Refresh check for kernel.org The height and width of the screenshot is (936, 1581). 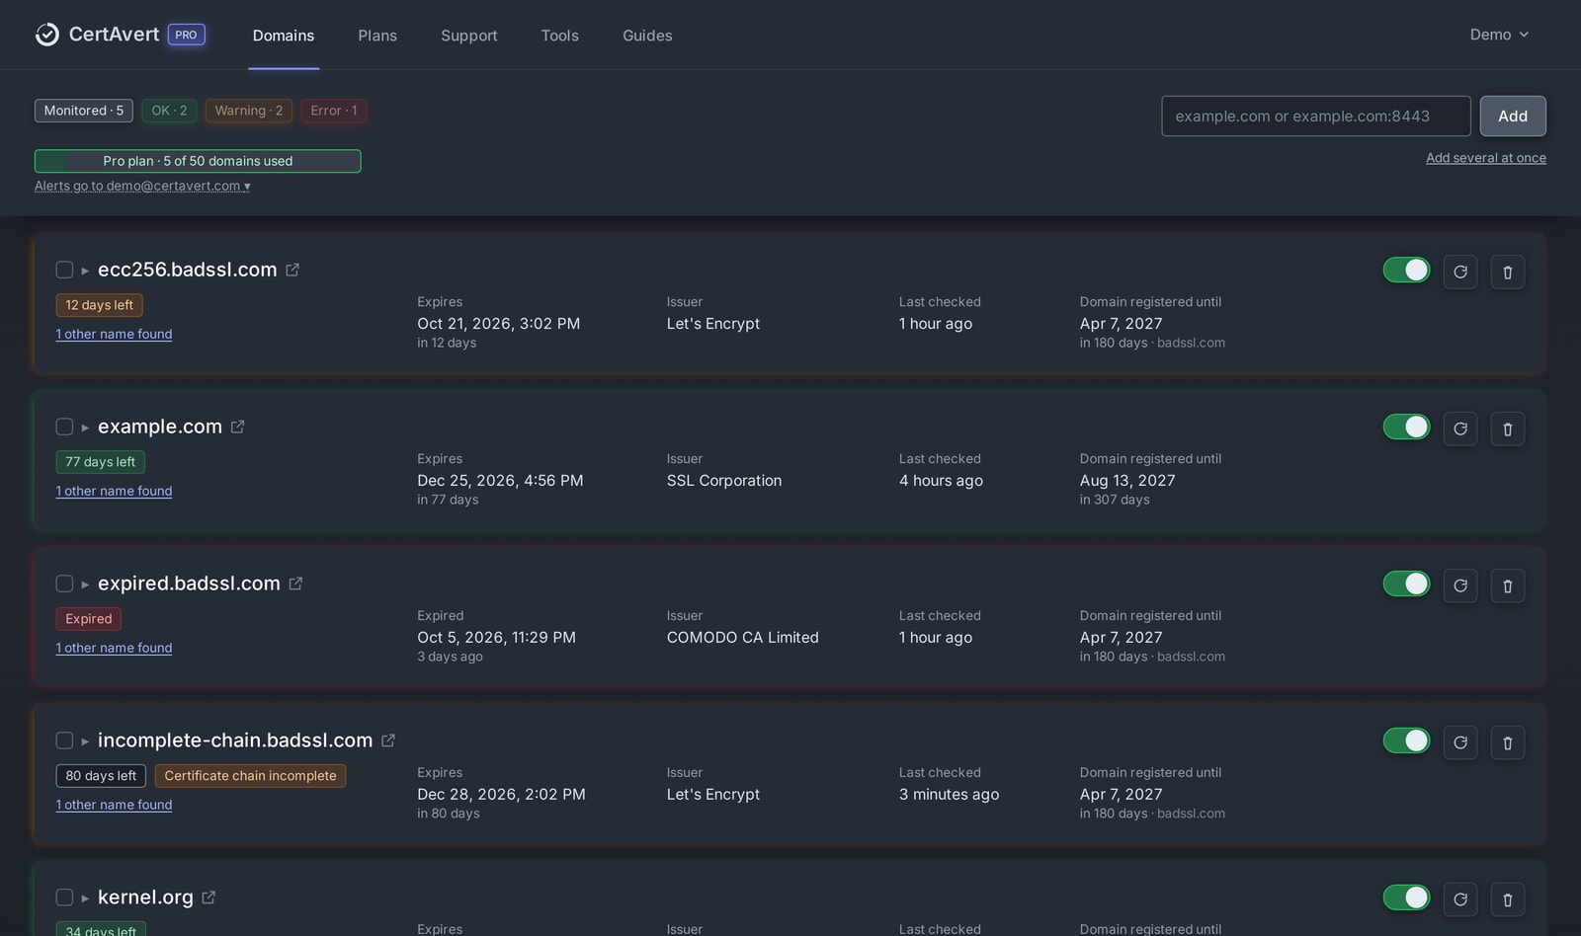[x=1460, y=899]
